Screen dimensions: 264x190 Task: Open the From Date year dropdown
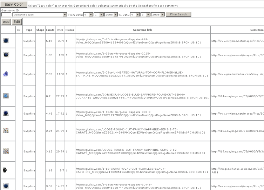point(116,14)
